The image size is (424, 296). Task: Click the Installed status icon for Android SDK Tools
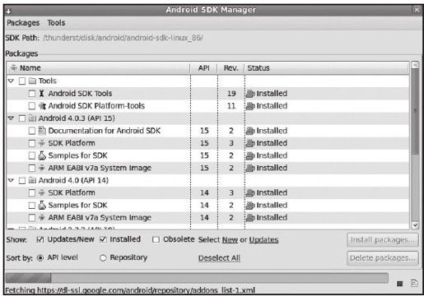(x=250, y=94)
